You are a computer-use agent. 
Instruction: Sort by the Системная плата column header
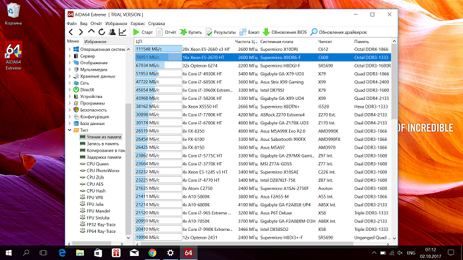click(287, 42)
